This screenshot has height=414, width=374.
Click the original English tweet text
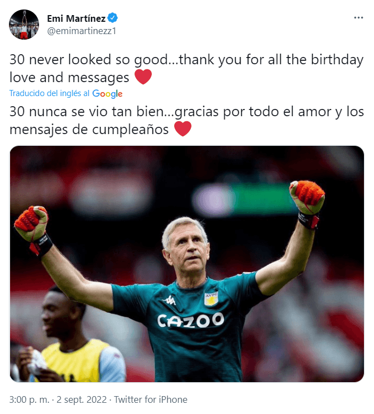click(x=186, y=68)
